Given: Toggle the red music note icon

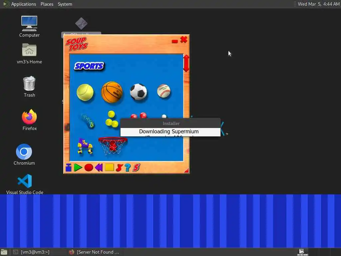Looking at the screenshot, I should click(x=119, y=168).
